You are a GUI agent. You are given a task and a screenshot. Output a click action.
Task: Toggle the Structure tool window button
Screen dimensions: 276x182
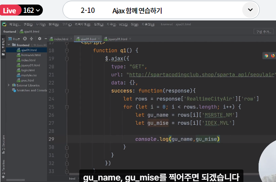[3, 144]
